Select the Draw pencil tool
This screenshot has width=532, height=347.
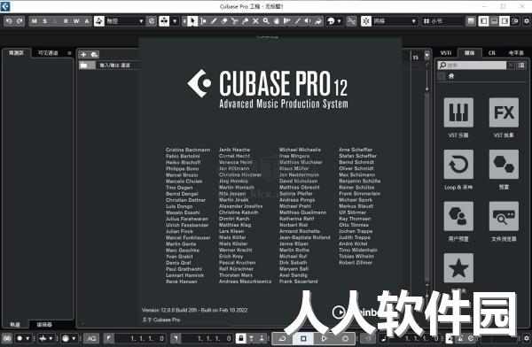click(x=214, y=21)
